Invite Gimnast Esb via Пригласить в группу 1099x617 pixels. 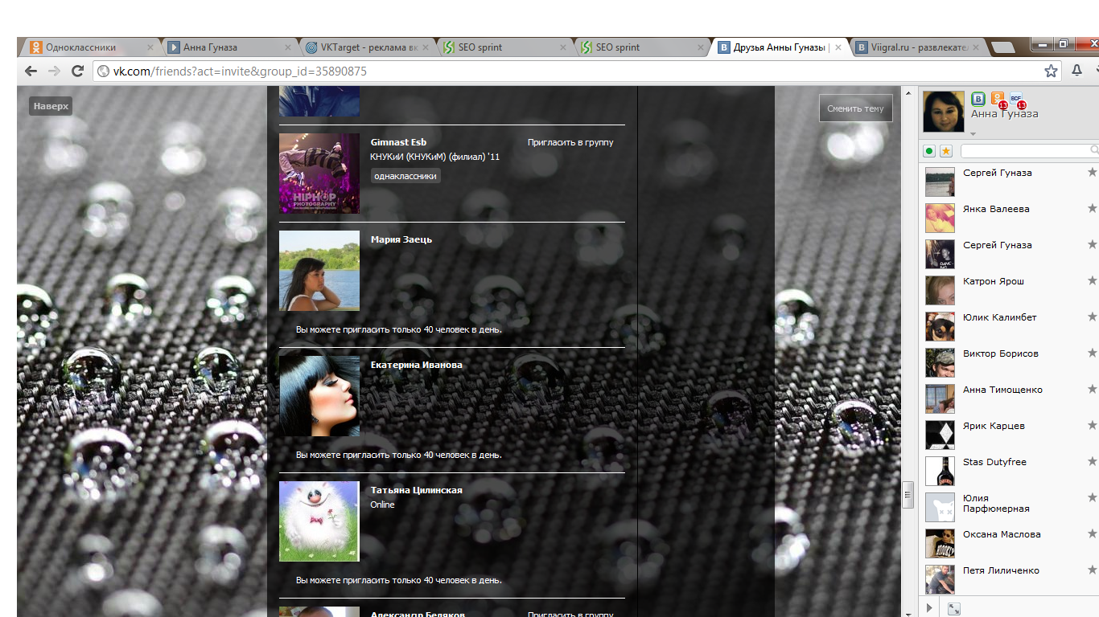[x=570, y=142]
